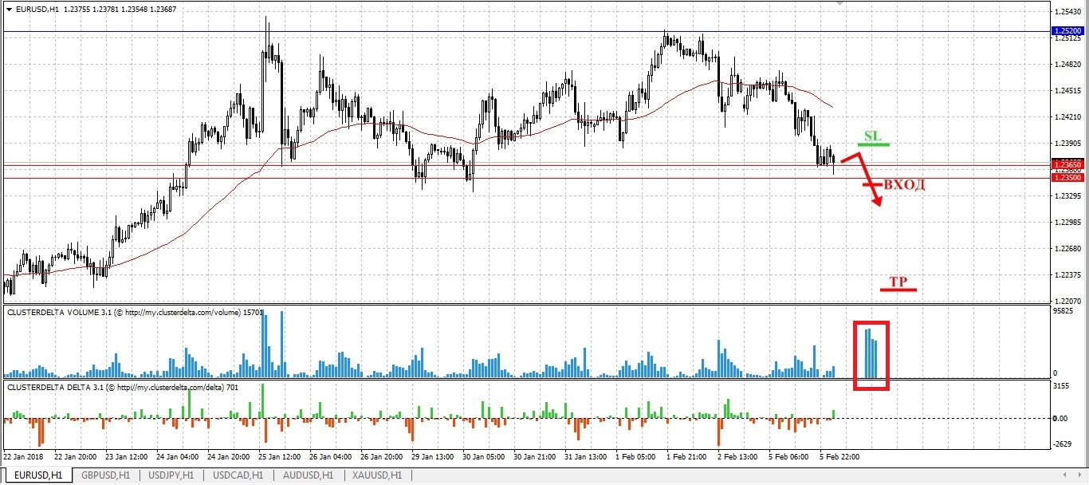Click the red downward arrow head
The height and width of the screenshot is (485, 1089).
[876, 203]
